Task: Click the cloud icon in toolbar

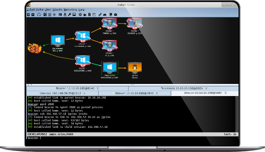Action: pos(105,14)
